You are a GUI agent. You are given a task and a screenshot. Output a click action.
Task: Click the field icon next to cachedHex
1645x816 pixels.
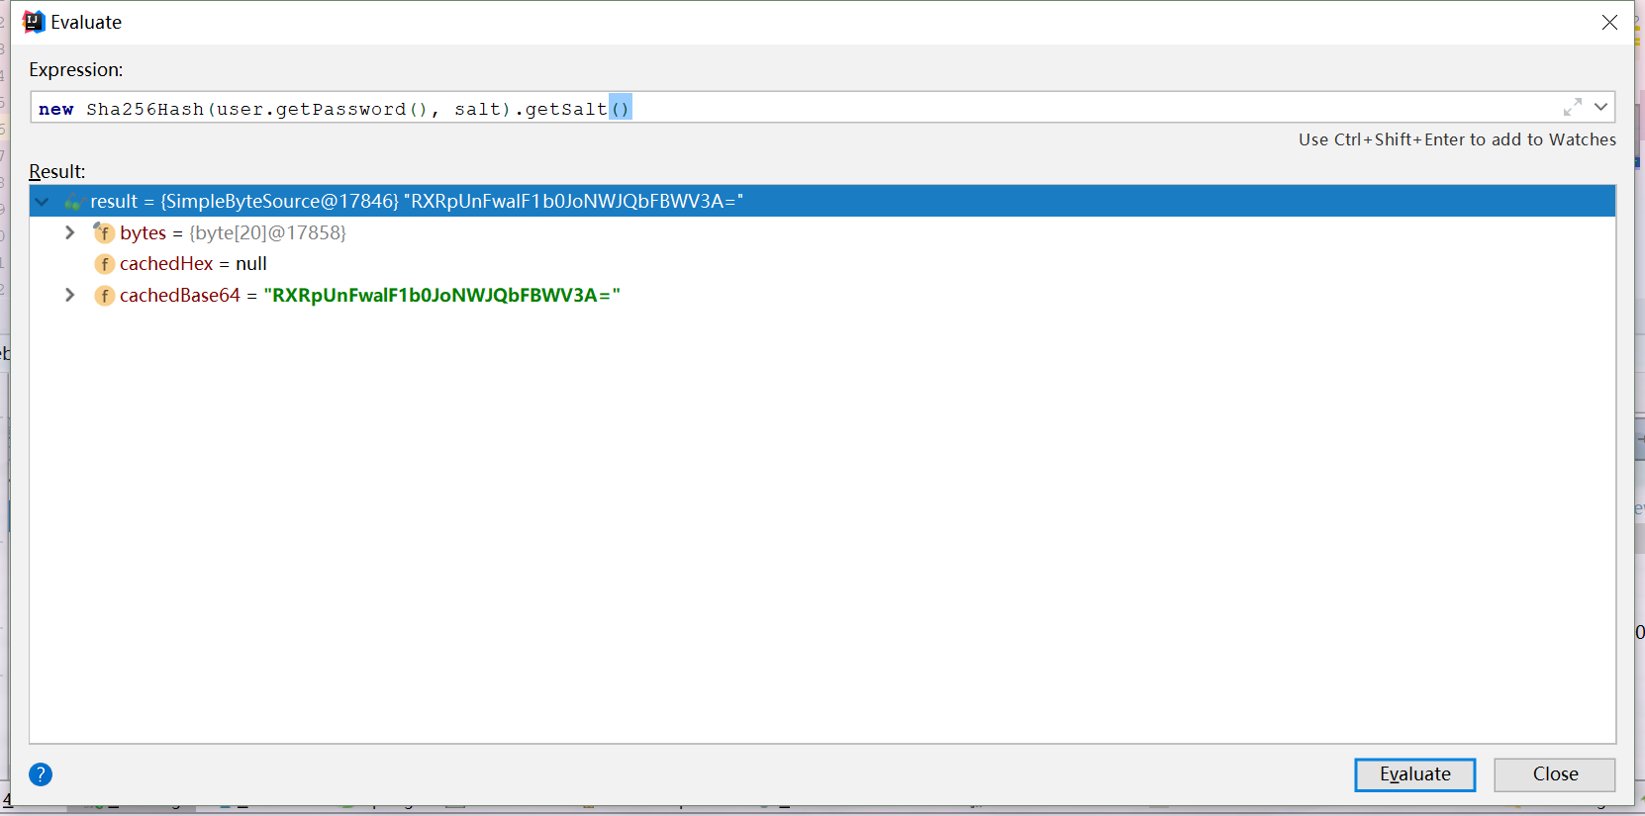(x=104, y=264)
